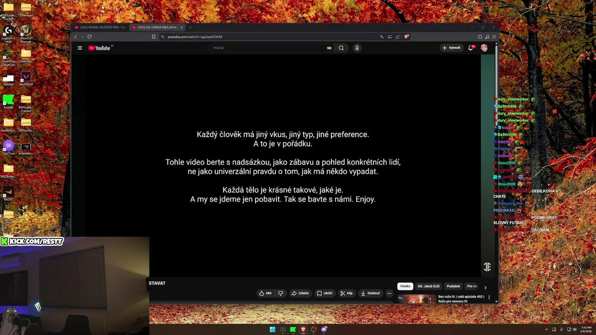Click the YouTube search magnifier button
Viewport: 596px width, 335px height.
341,48
